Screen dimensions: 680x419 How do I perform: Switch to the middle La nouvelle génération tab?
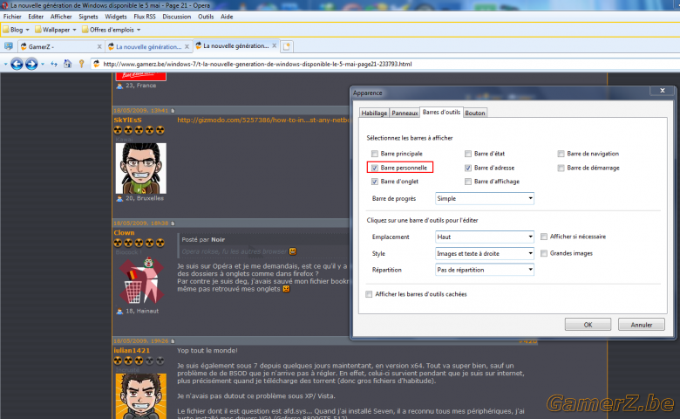point(148,46)
